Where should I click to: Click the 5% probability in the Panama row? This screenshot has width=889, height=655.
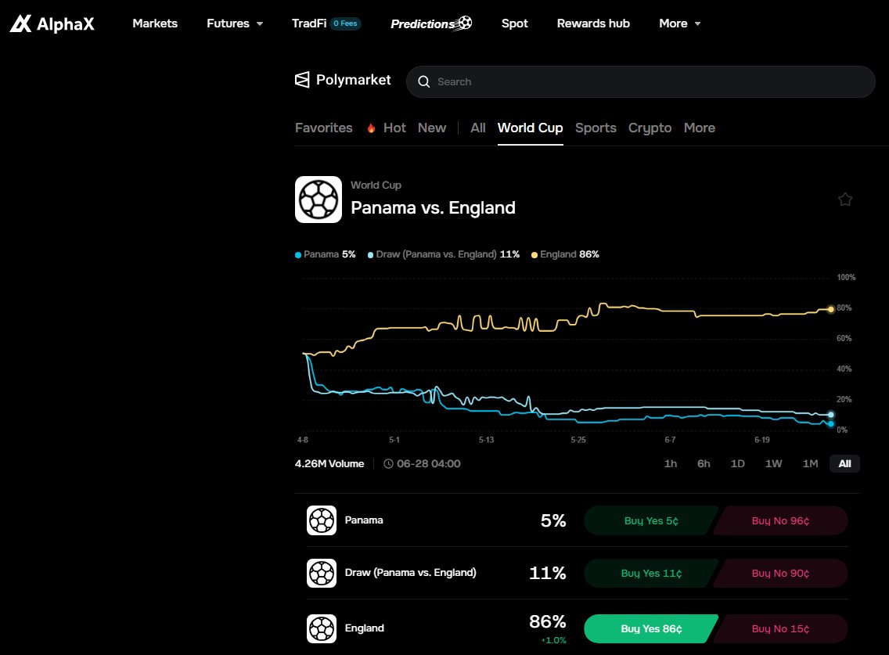click(x=552, y=520)
